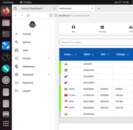Show Applications grid in dock
The width and height of the screenshot is (133, 130).
point(6,124)
